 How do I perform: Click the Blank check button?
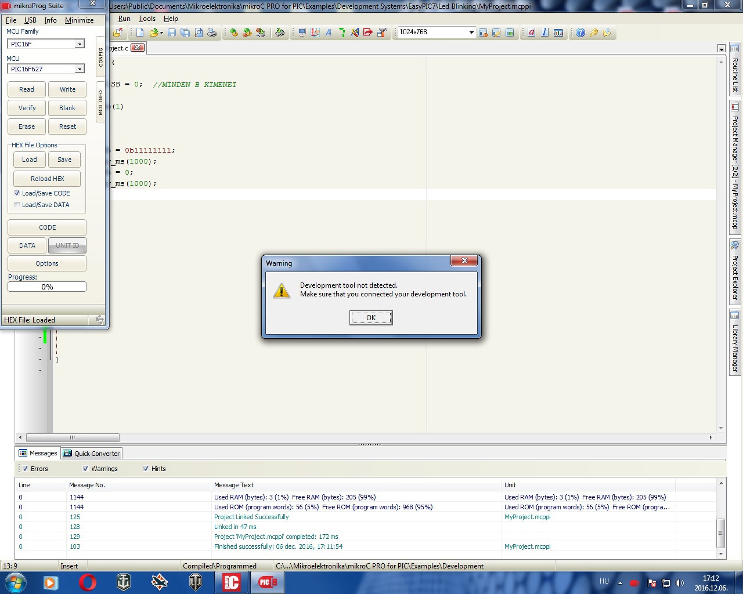[67, 108]
